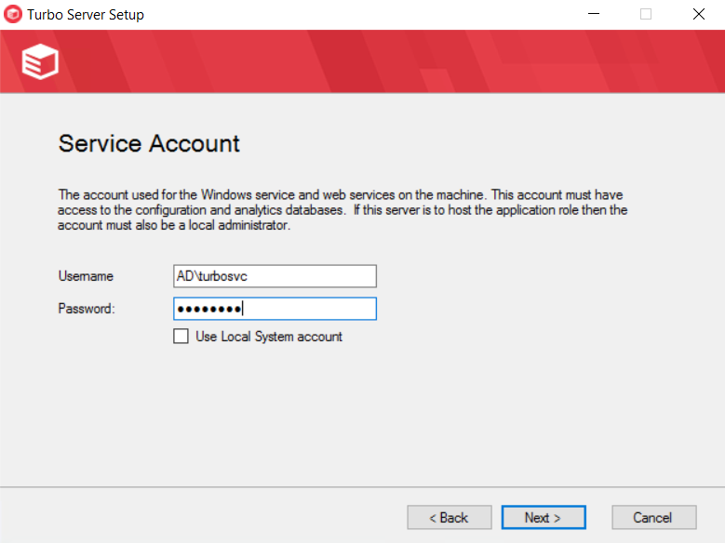Click the 'Turbo Server Setup' title text

coord(86,15)
